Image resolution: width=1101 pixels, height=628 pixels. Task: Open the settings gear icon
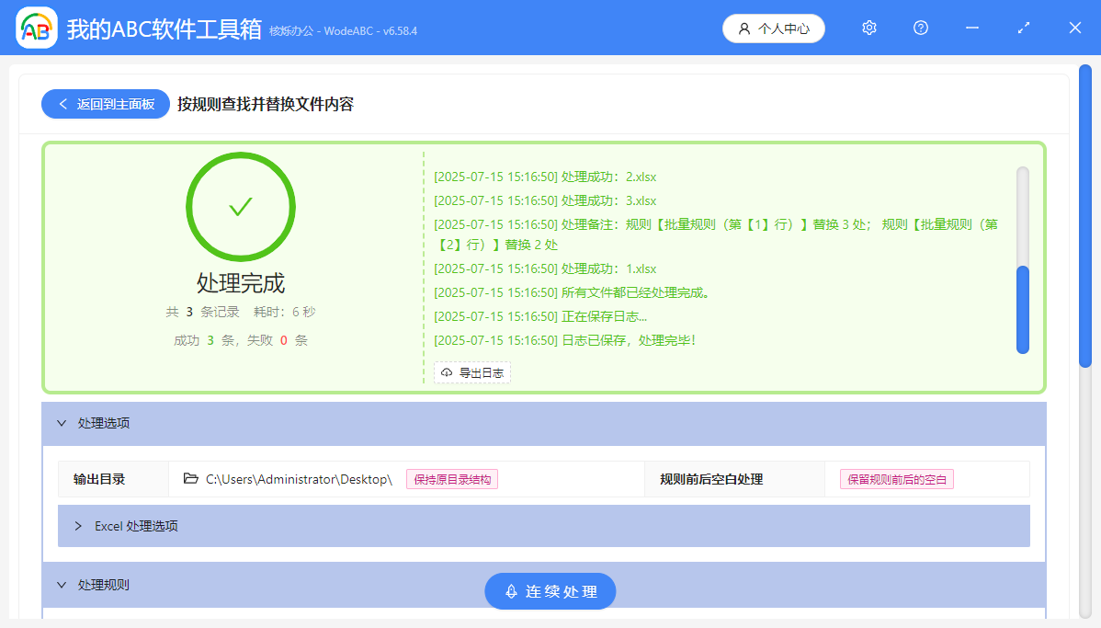click(868, 28)
